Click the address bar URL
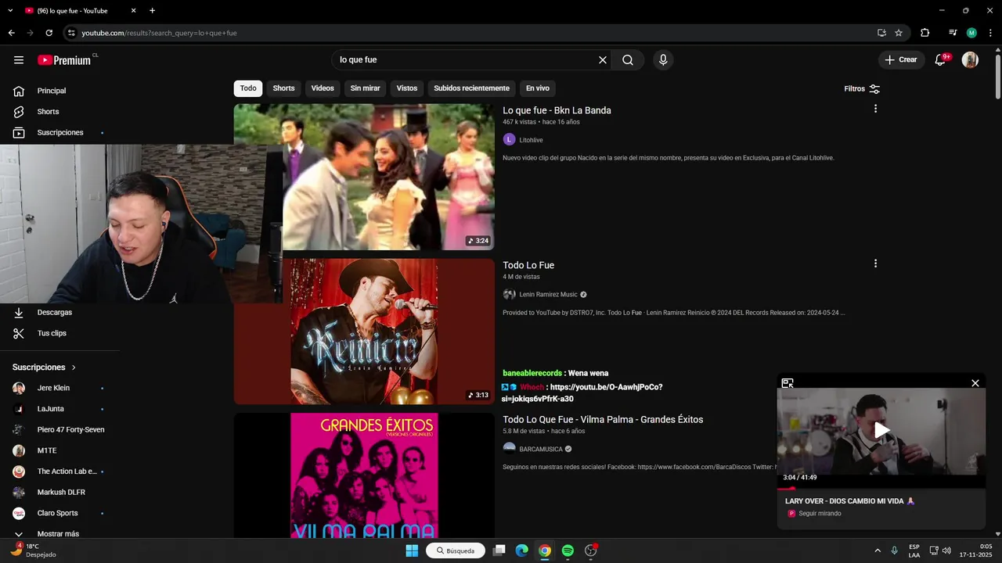Screen dimensions: 1002x563 pyautogui.click(x=159, y=33)
